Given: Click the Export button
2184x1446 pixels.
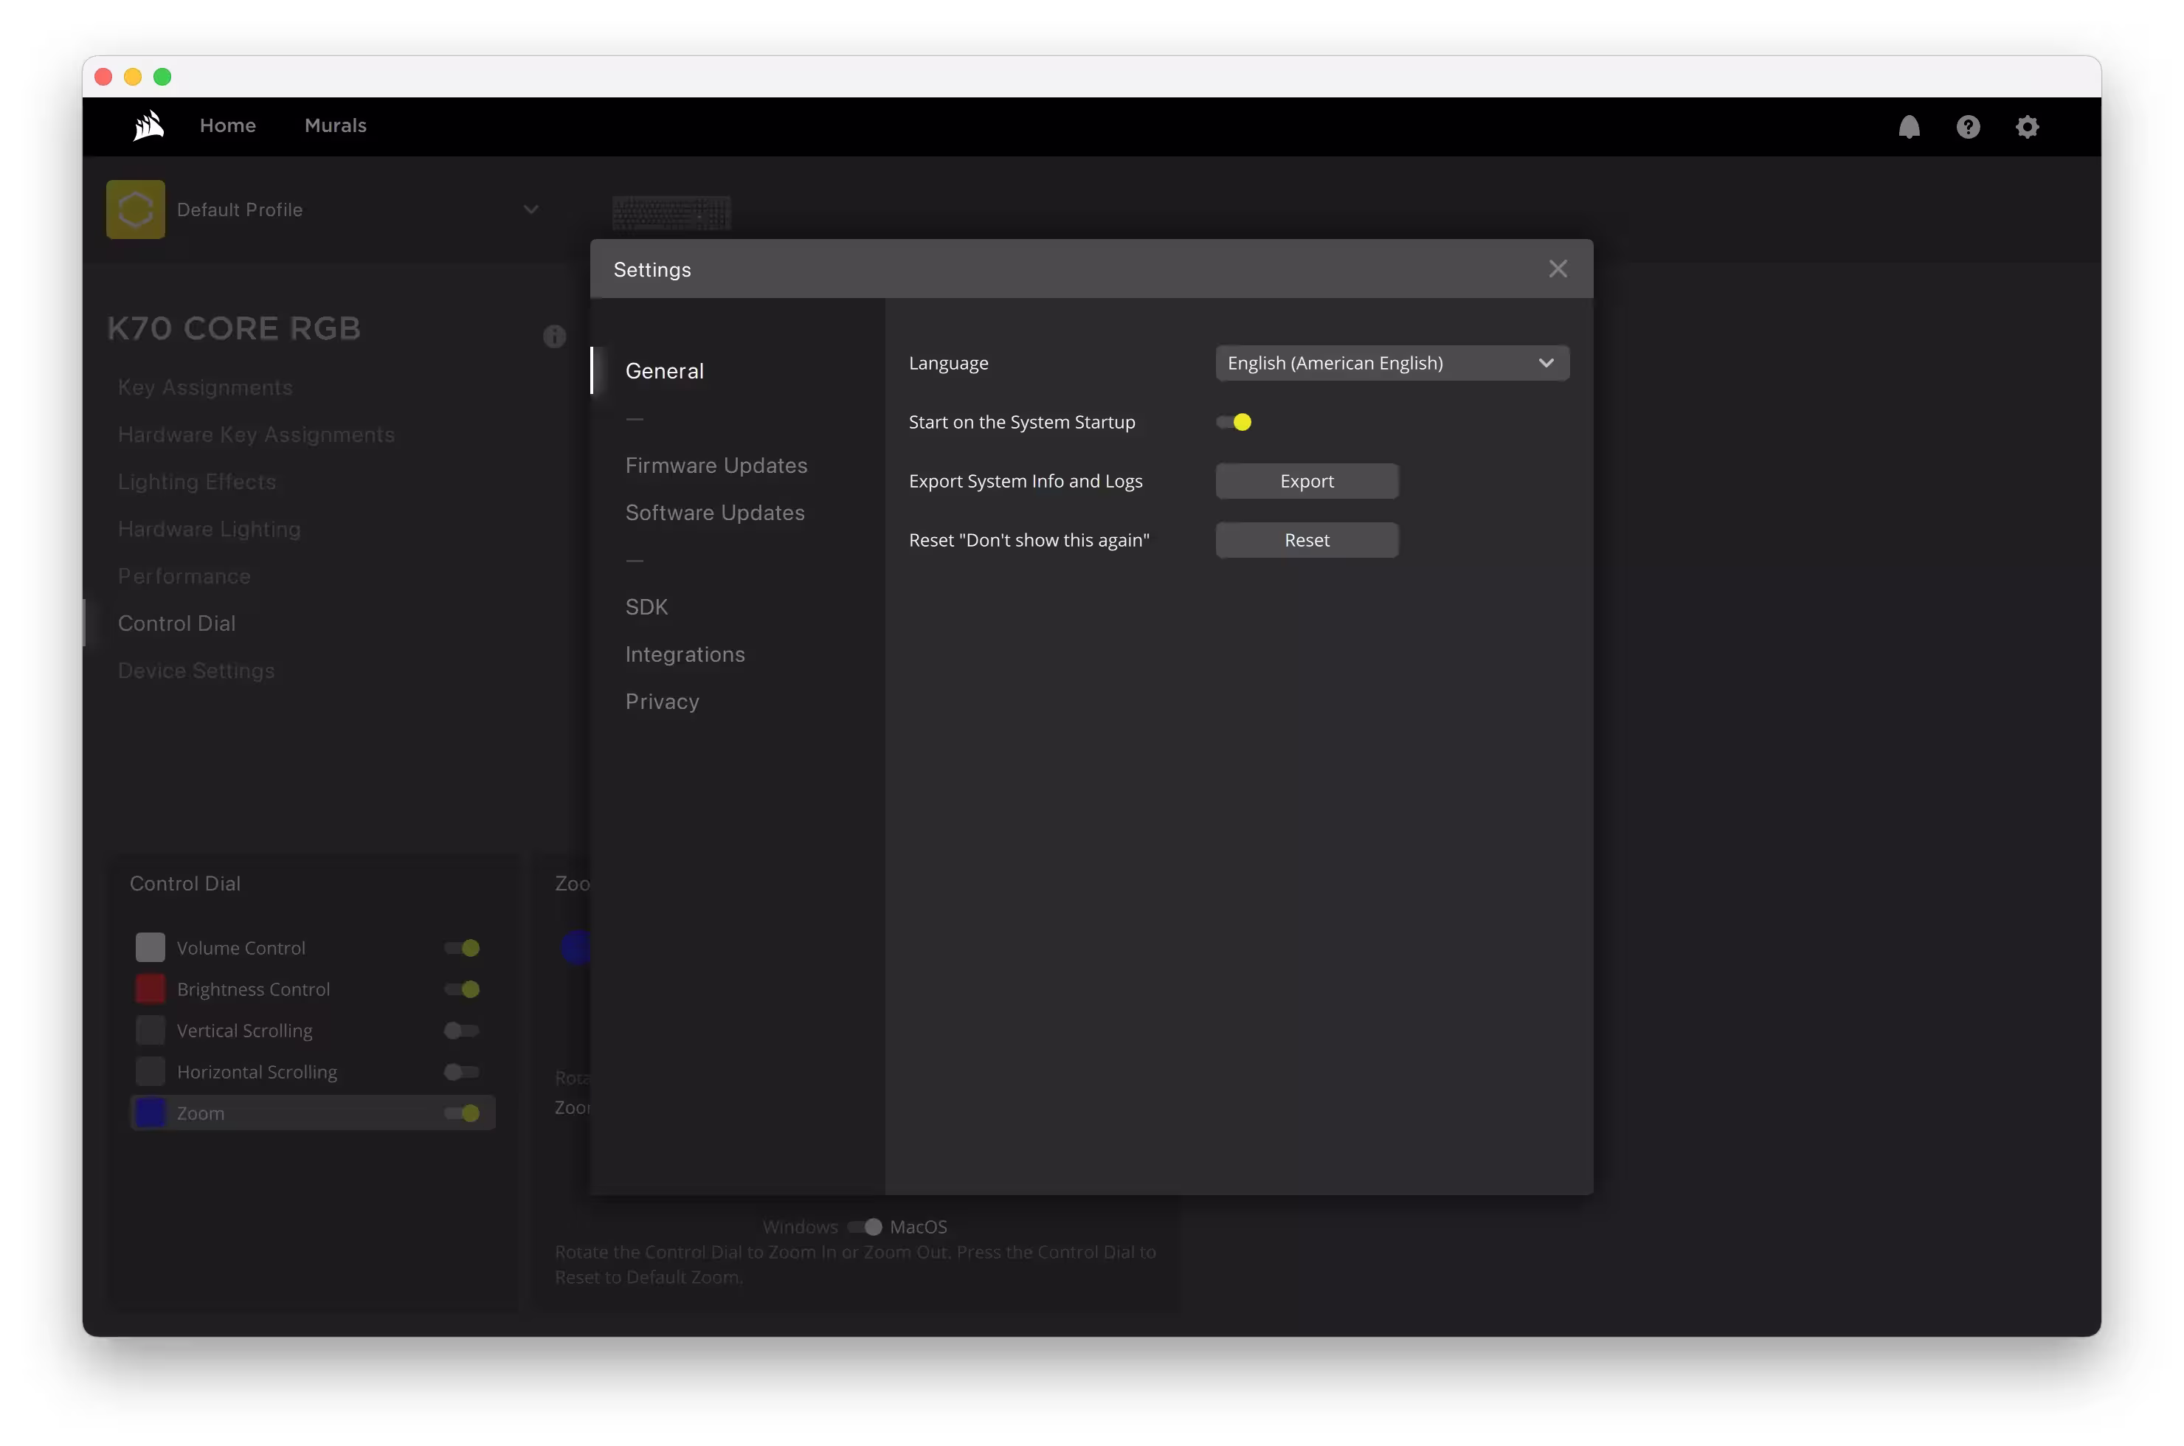Looking at the screenshot, I should point(1306,481).
